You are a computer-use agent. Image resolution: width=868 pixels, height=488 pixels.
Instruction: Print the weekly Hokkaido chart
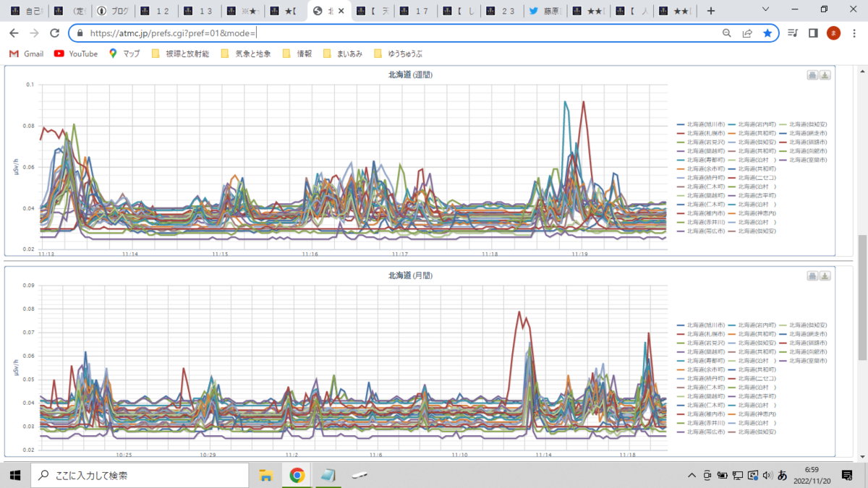(812, 75)
